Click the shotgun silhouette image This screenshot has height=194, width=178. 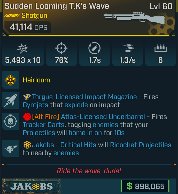[x=134, y=18]
